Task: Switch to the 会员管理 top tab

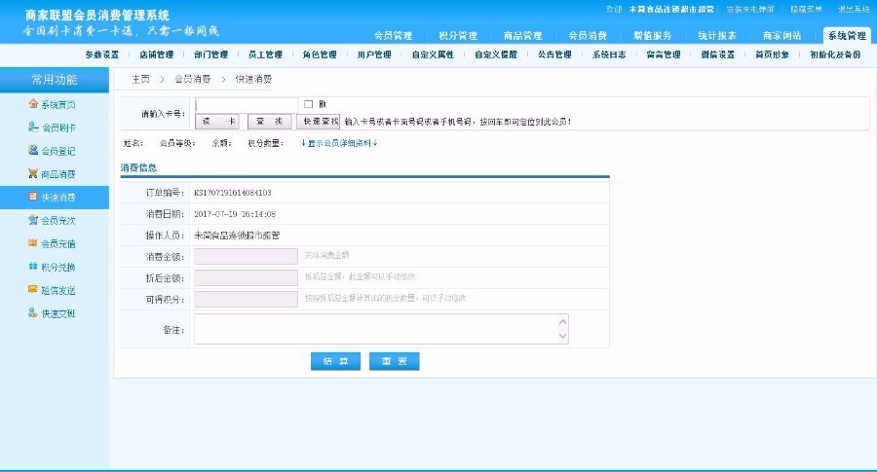Action: pos(394,36)
